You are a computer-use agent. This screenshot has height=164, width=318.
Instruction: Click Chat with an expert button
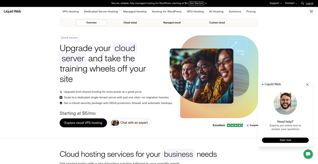point(130,123)
